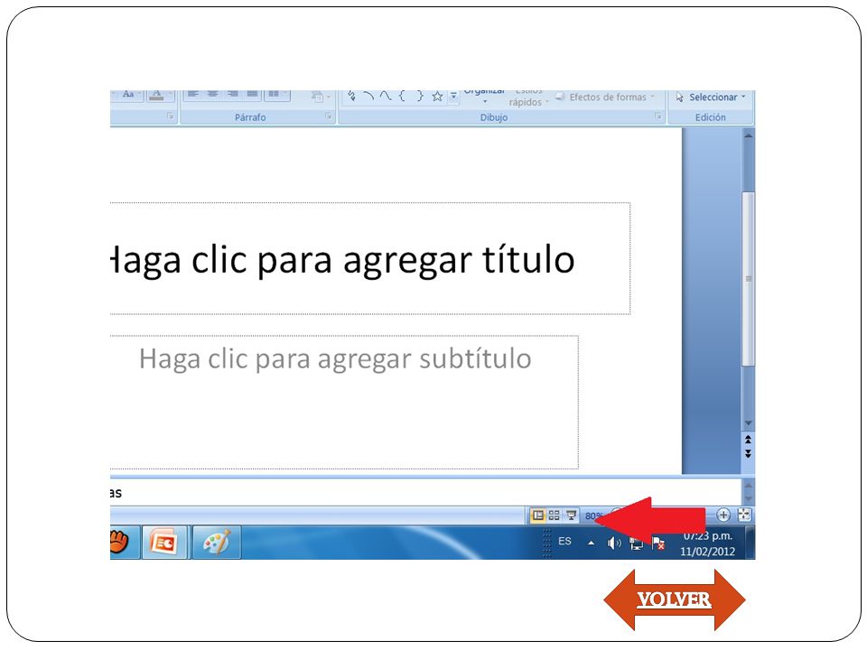
Task: Click in the notes pane
Action: point(425,492)
